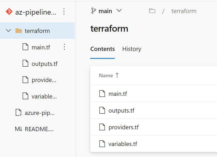The image size is (217, 157).
Task: Open main.tf from the contents list
Action: click(x=118, y=94)
